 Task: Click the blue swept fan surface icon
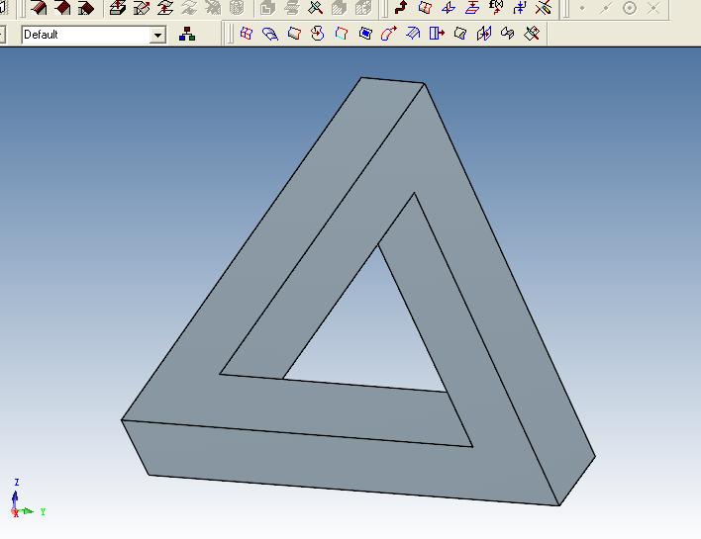(413, 34)
